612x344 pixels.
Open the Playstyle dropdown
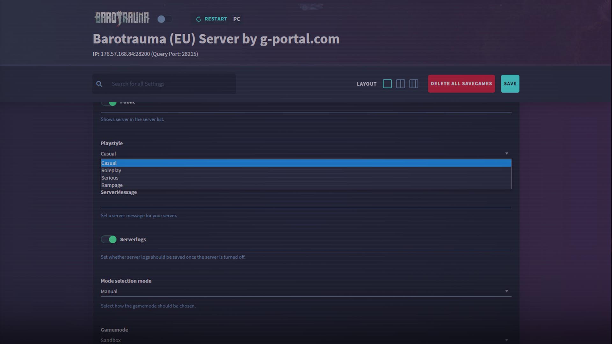click(x=306, y=154)
